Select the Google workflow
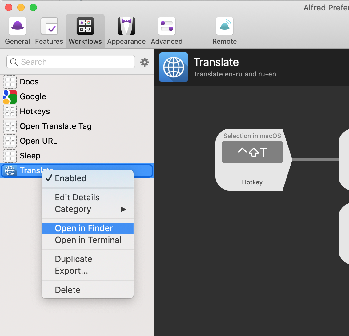Image resolution: width=349 pixels, height=336 pixels. point(77,96)
